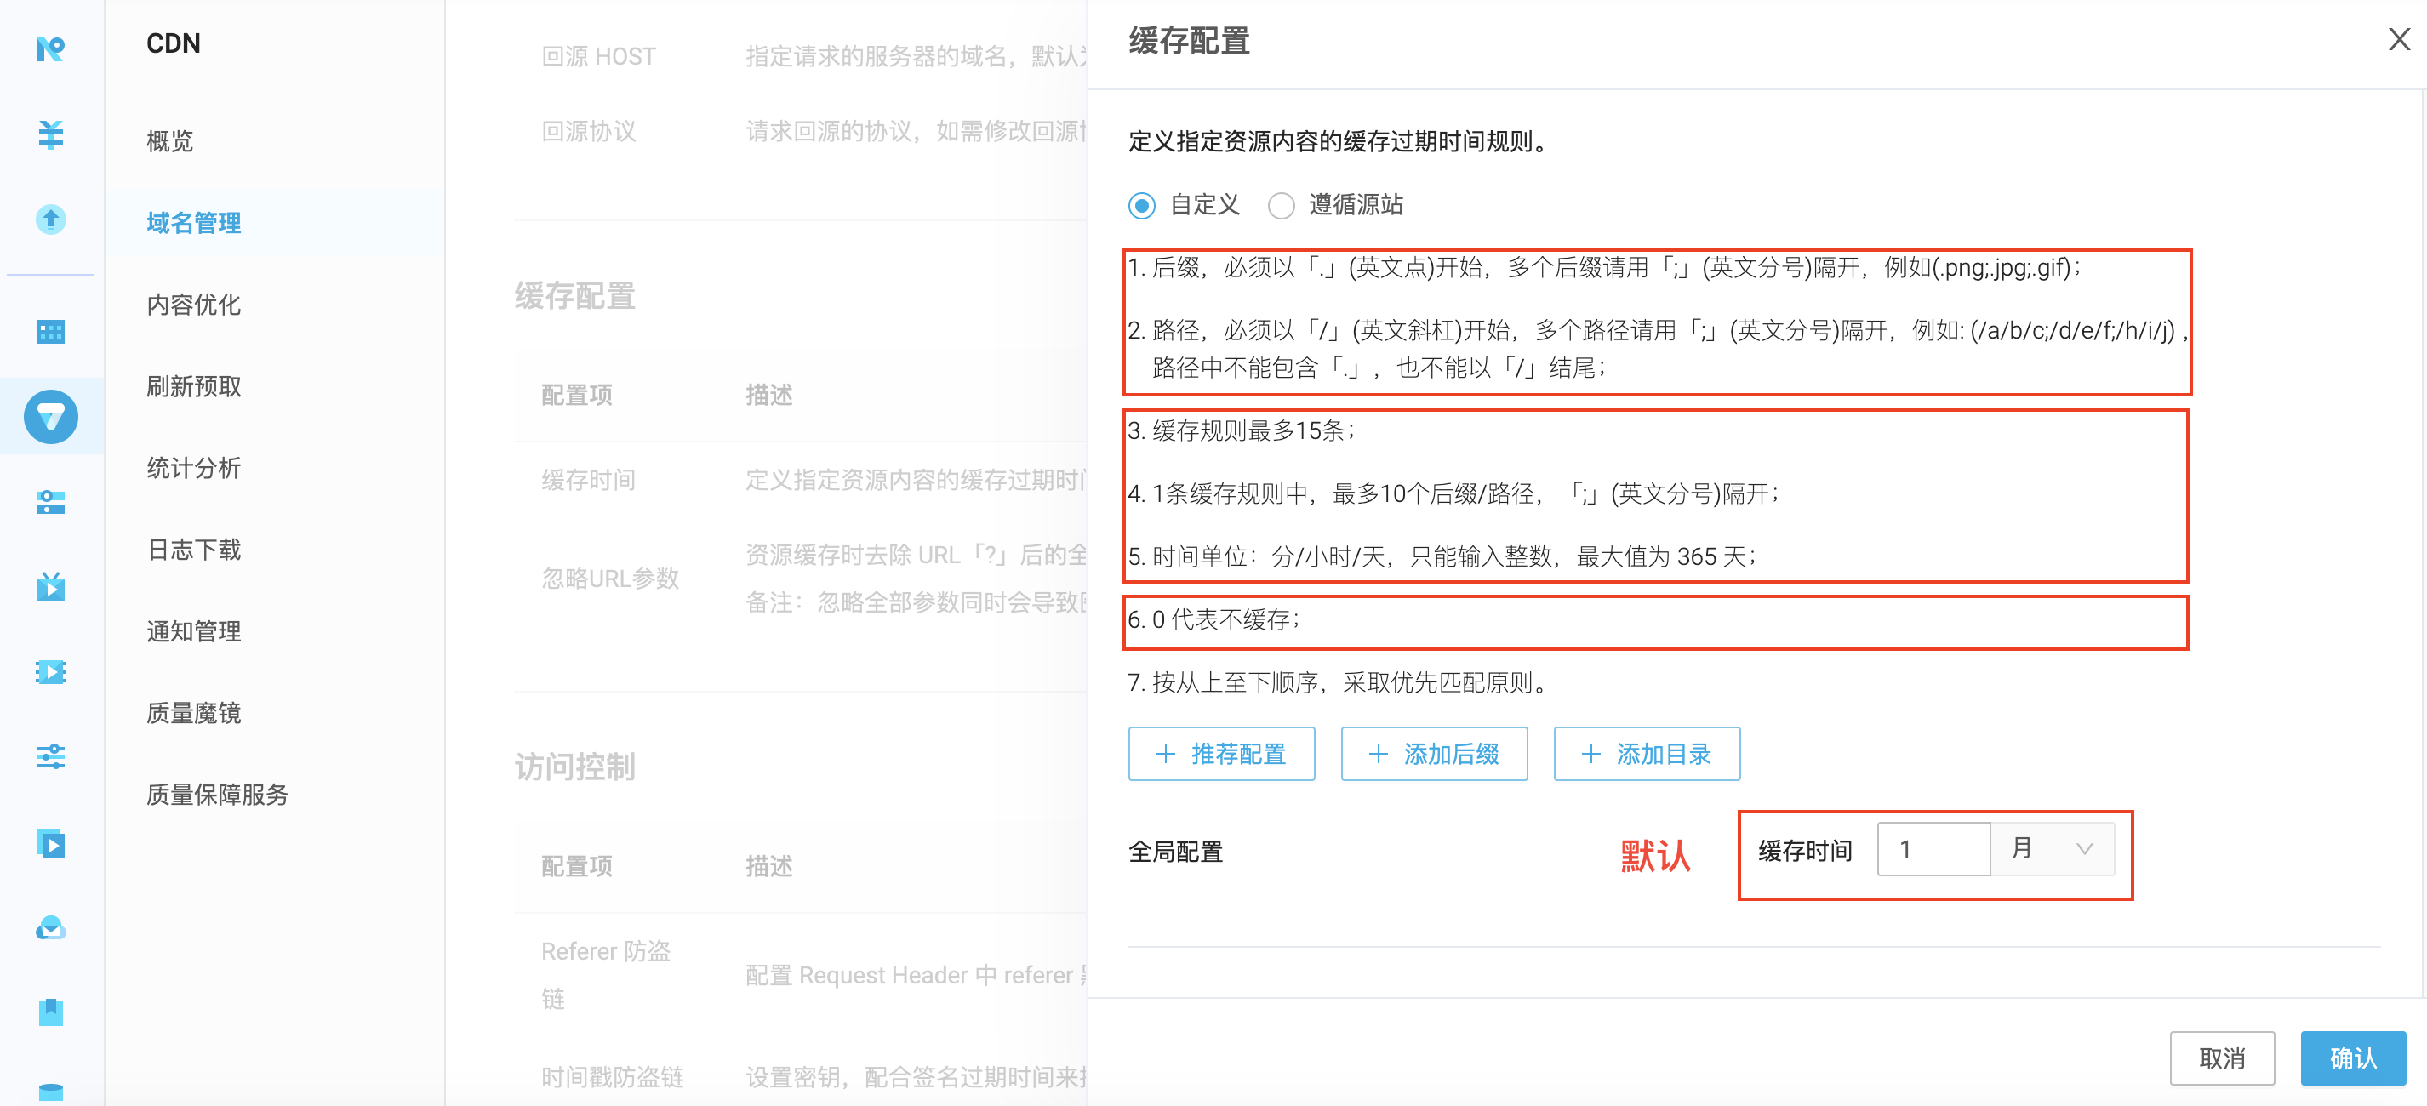Close the 缓存配置 panel with X
Screen dimensions: 2427x1106
(x=2399, y=40)
